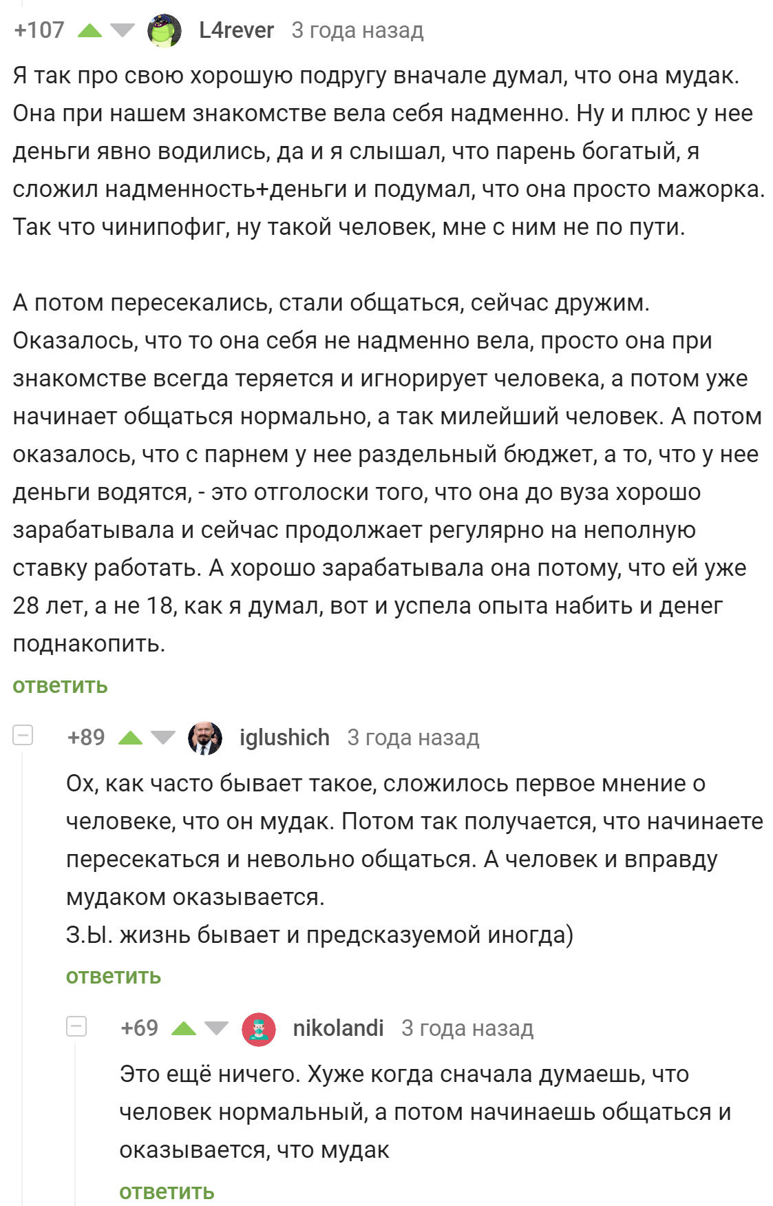Viewport: 773px width, 1206px height.
Task: Downvote nikolandi's reply
Action: 216,1028
